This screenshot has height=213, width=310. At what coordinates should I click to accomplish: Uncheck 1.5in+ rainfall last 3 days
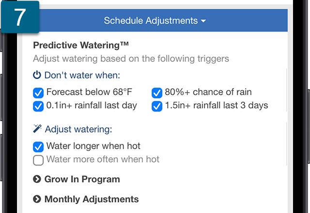(157, 106)
